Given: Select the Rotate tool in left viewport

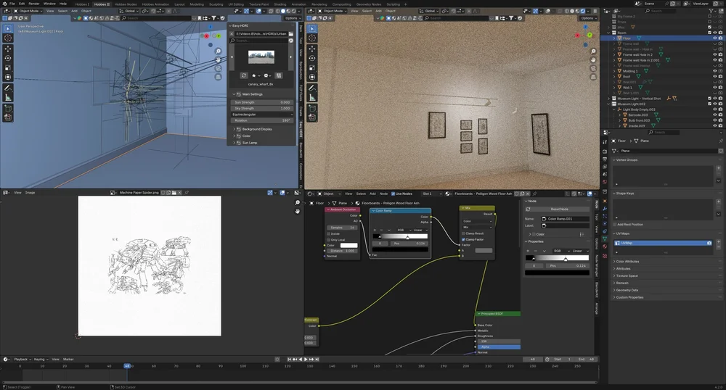Looking at the screenshot, I should tap(8, 58).
